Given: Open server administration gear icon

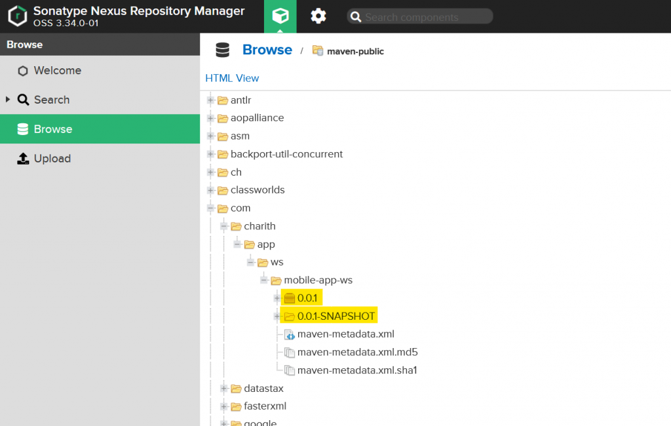Looking at the screenshot, I should pos(318,16).
